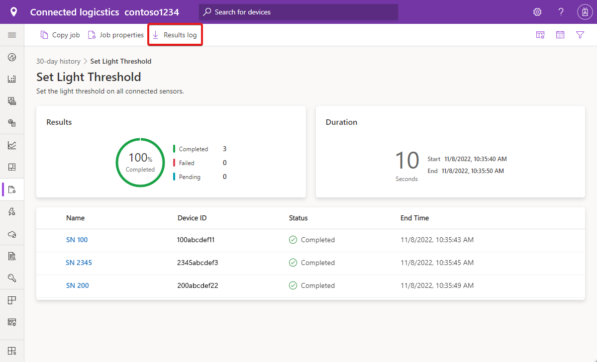The width and height of the screenshot is (597, 362).
Task: Click Copy job toolbar button
Action: pyautogui.click(x=60, y=35)
